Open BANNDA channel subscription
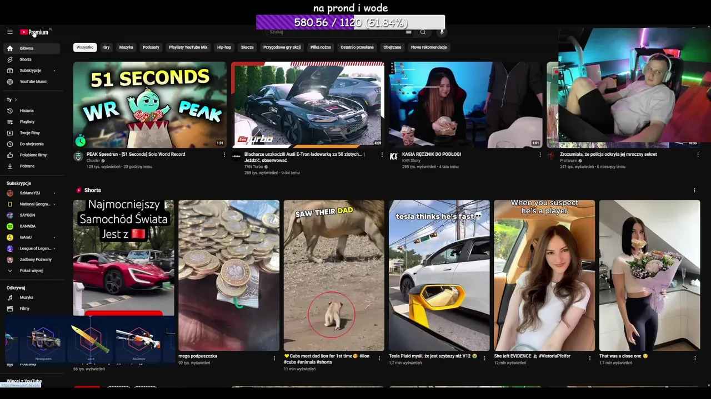This screenshot has height=399, width=711. pos(32,226)
